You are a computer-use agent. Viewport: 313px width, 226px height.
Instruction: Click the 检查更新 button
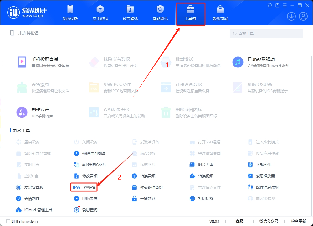tap(298, 221)
